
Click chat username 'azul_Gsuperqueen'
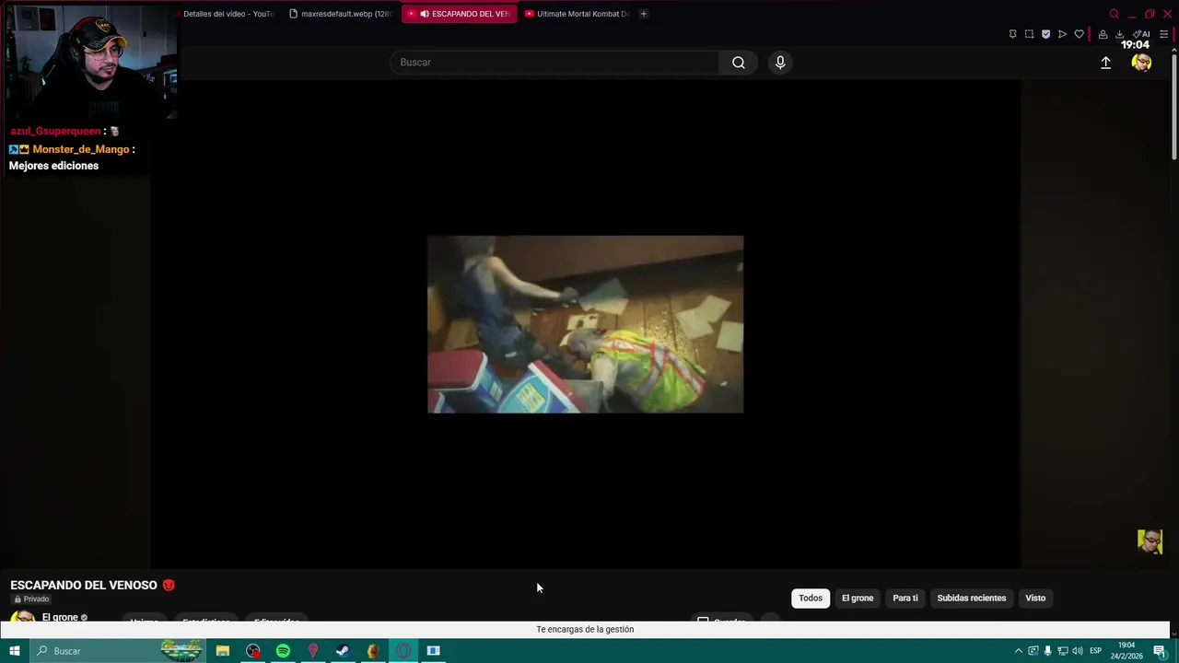[55, 131]
